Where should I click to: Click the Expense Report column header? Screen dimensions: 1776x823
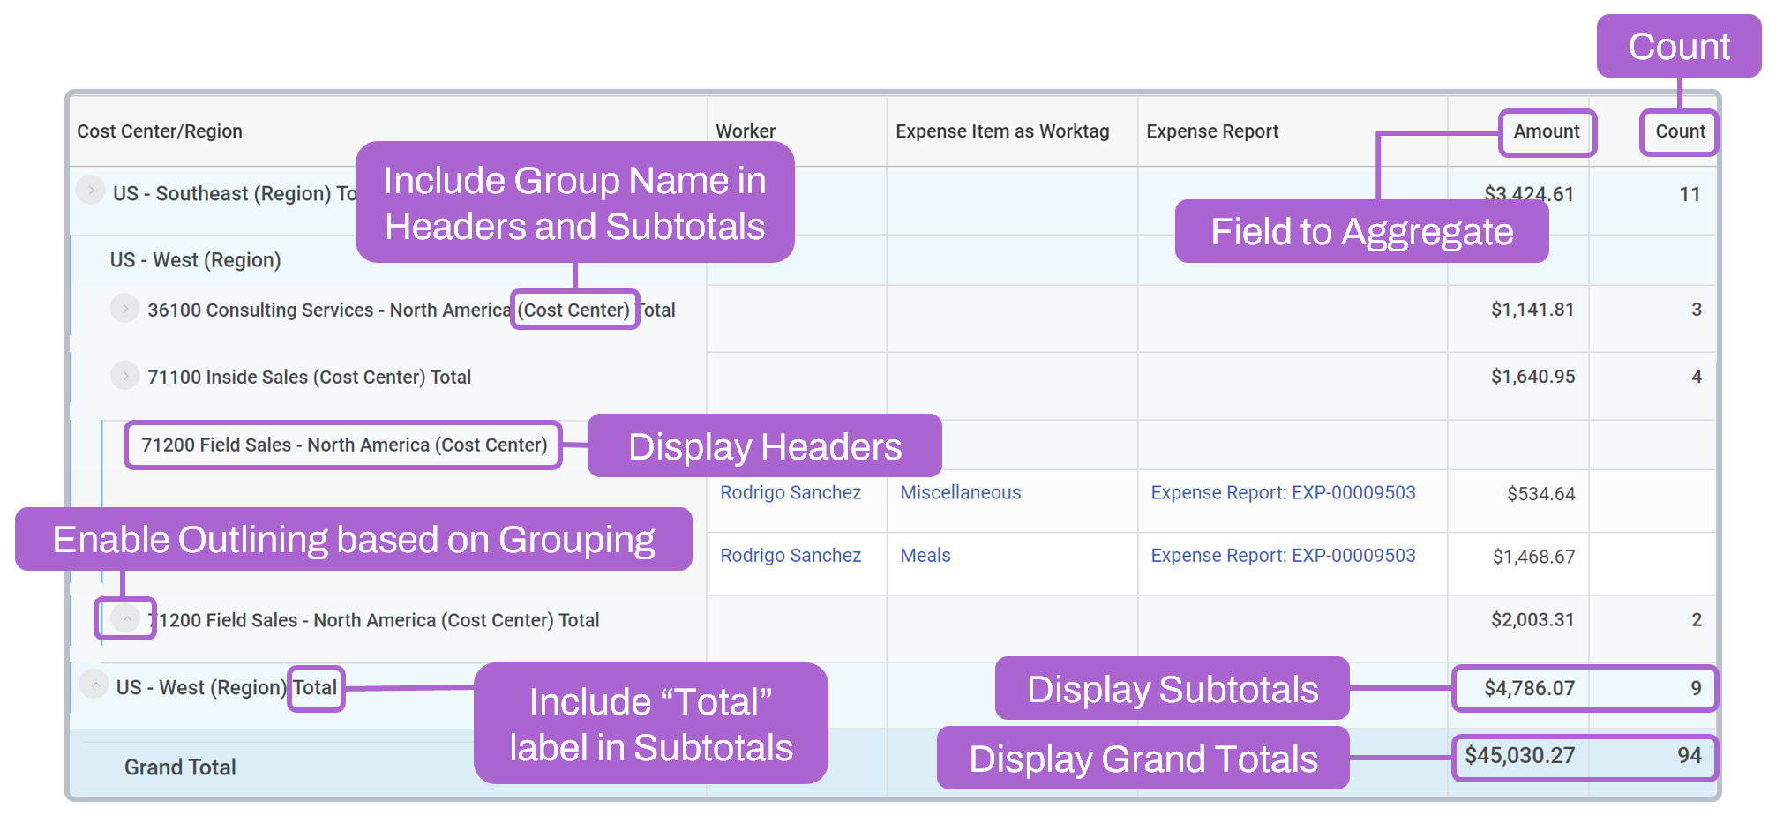coord(1212,131)
